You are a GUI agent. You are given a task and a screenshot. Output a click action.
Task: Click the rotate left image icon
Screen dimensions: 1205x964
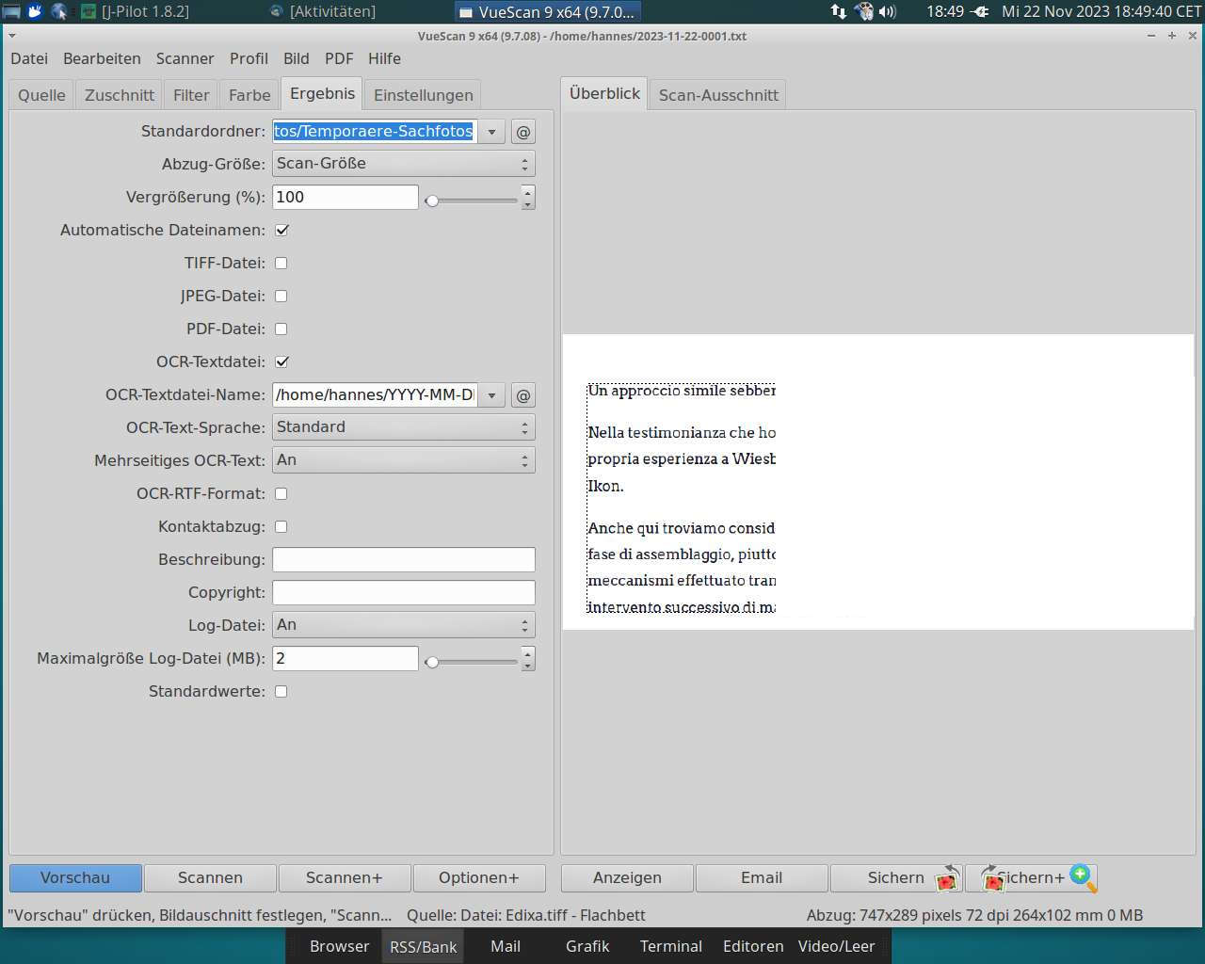tap(949, 878)
